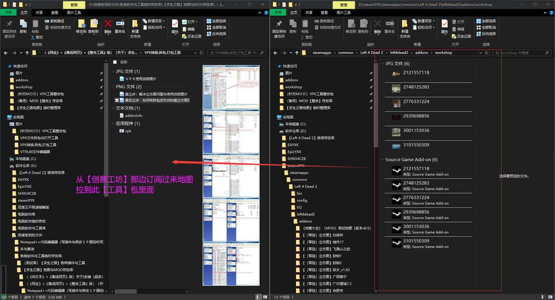This screenshot has width=555, height=300.
Task: Collapse the PNG 文件 (2) group
Action: 113,87
